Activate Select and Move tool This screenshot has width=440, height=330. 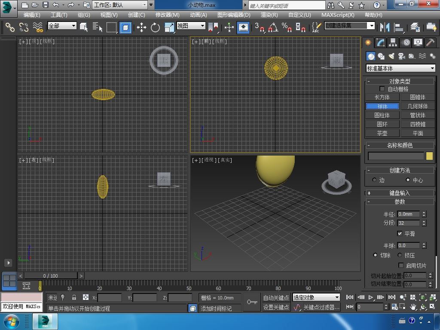click(x=141, y=27)
